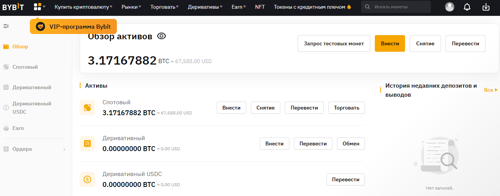Click the ≈ 67,588.00 USD overview value
Image resolution: width=500 pixels, height=196 pixels.
click(191, 61)
